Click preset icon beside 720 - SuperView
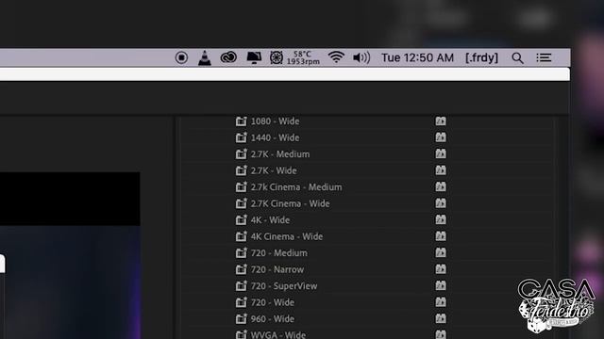Screen dimensions: 604x339 pos(242,286)
